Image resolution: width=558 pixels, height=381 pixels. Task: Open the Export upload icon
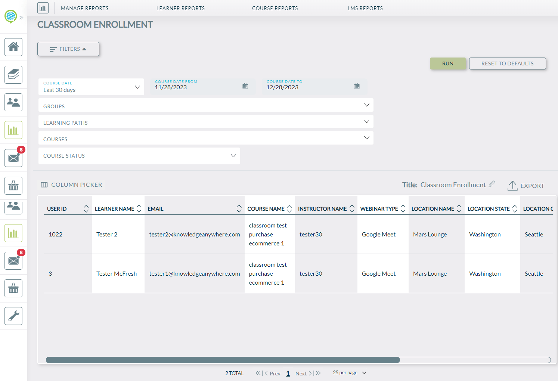point(513,185)
